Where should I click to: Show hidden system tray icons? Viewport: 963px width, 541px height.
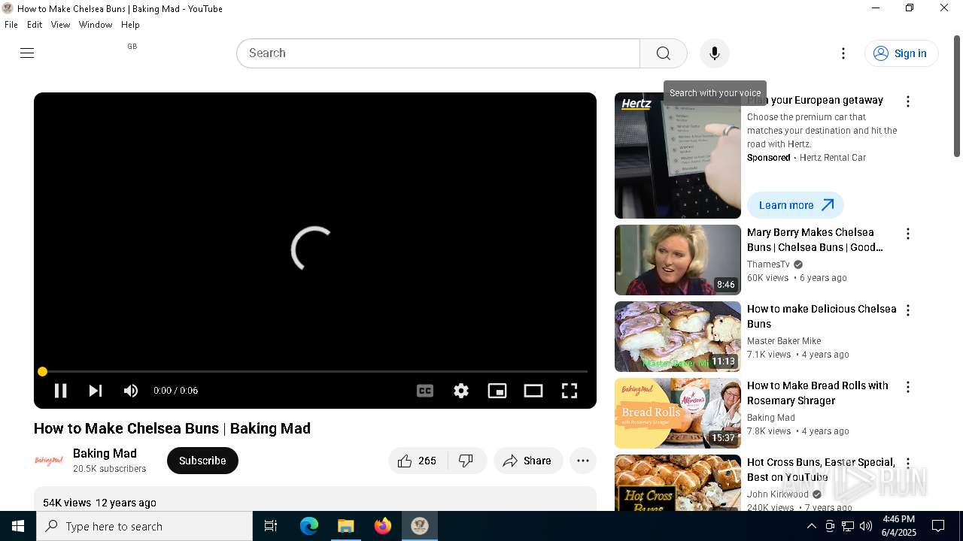[x=811, y=526]
